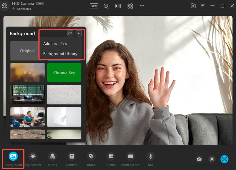This screenshot has height=170, width=236.
Task: Click the plus button to add background
Action: [79, 33]
